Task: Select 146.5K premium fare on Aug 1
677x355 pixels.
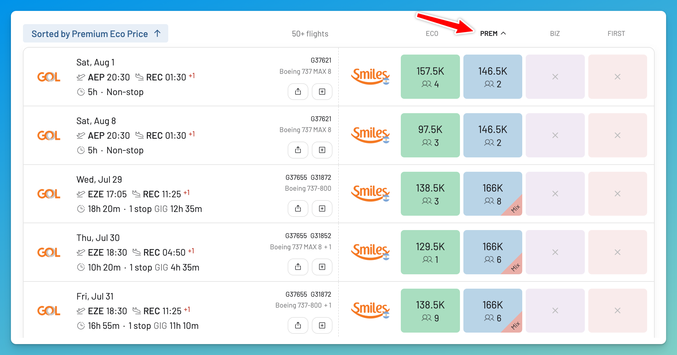Action: click(493, 77)
